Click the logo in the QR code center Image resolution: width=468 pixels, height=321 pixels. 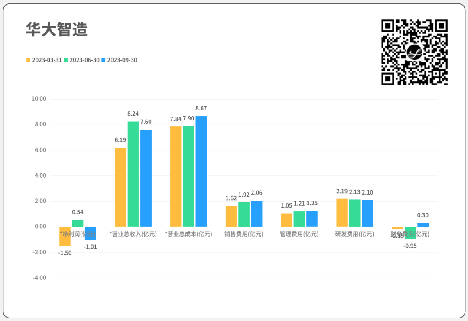(x=415, y=52)
